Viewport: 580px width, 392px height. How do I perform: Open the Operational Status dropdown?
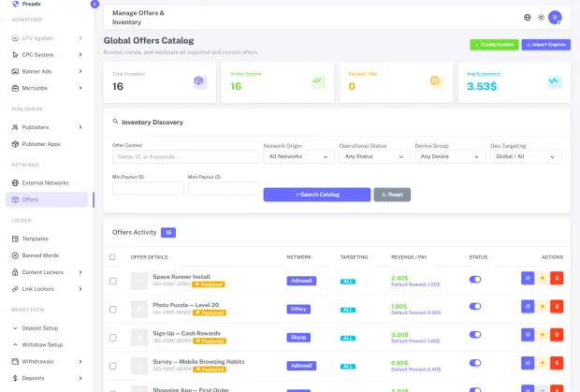[x=374, y=156]
